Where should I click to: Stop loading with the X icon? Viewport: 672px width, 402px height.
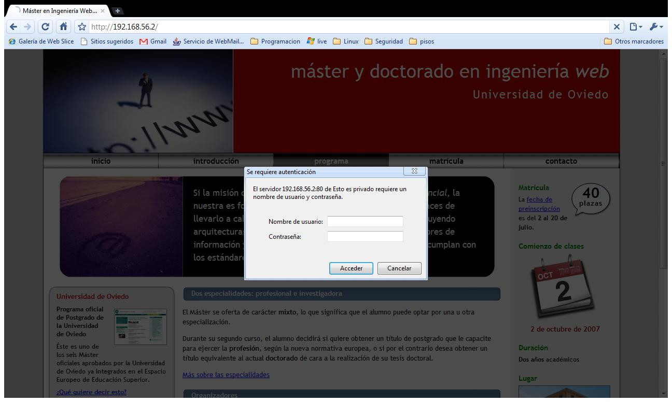617,26
